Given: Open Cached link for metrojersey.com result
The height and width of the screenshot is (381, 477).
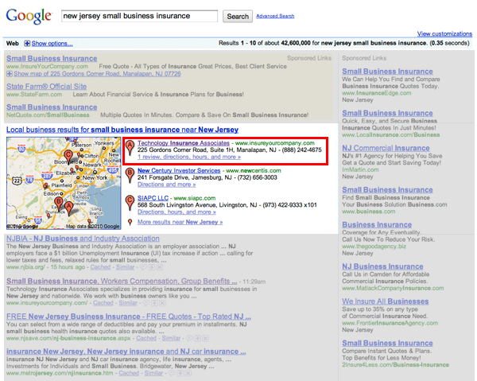Looking at the screenshot, I should [x=129, y=373].
